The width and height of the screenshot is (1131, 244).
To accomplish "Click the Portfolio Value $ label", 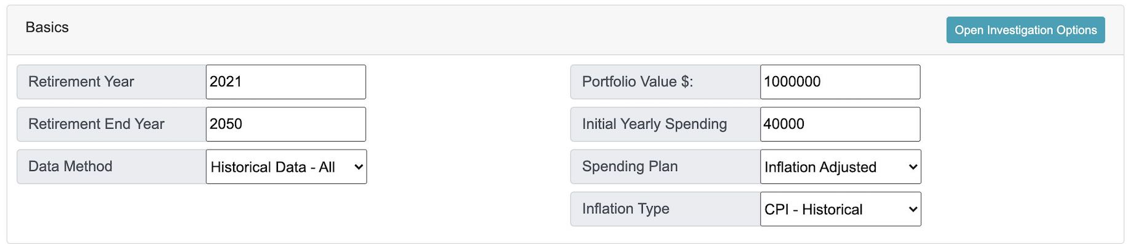I will tap(638, 82).
